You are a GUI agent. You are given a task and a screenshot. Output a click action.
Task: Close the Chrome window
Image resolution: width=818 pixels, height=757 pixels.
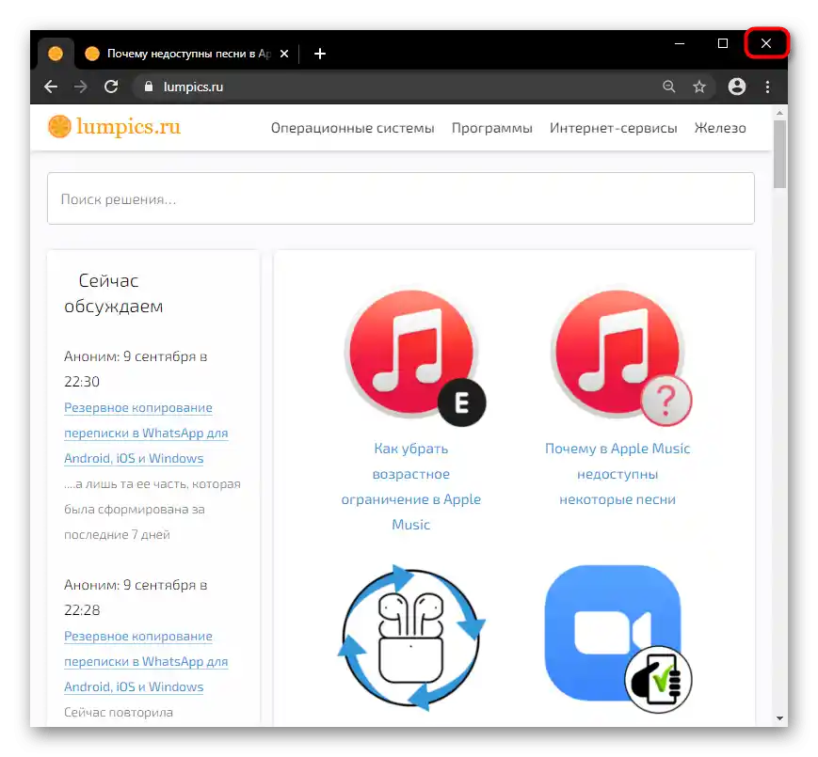(x=766, y=43)
